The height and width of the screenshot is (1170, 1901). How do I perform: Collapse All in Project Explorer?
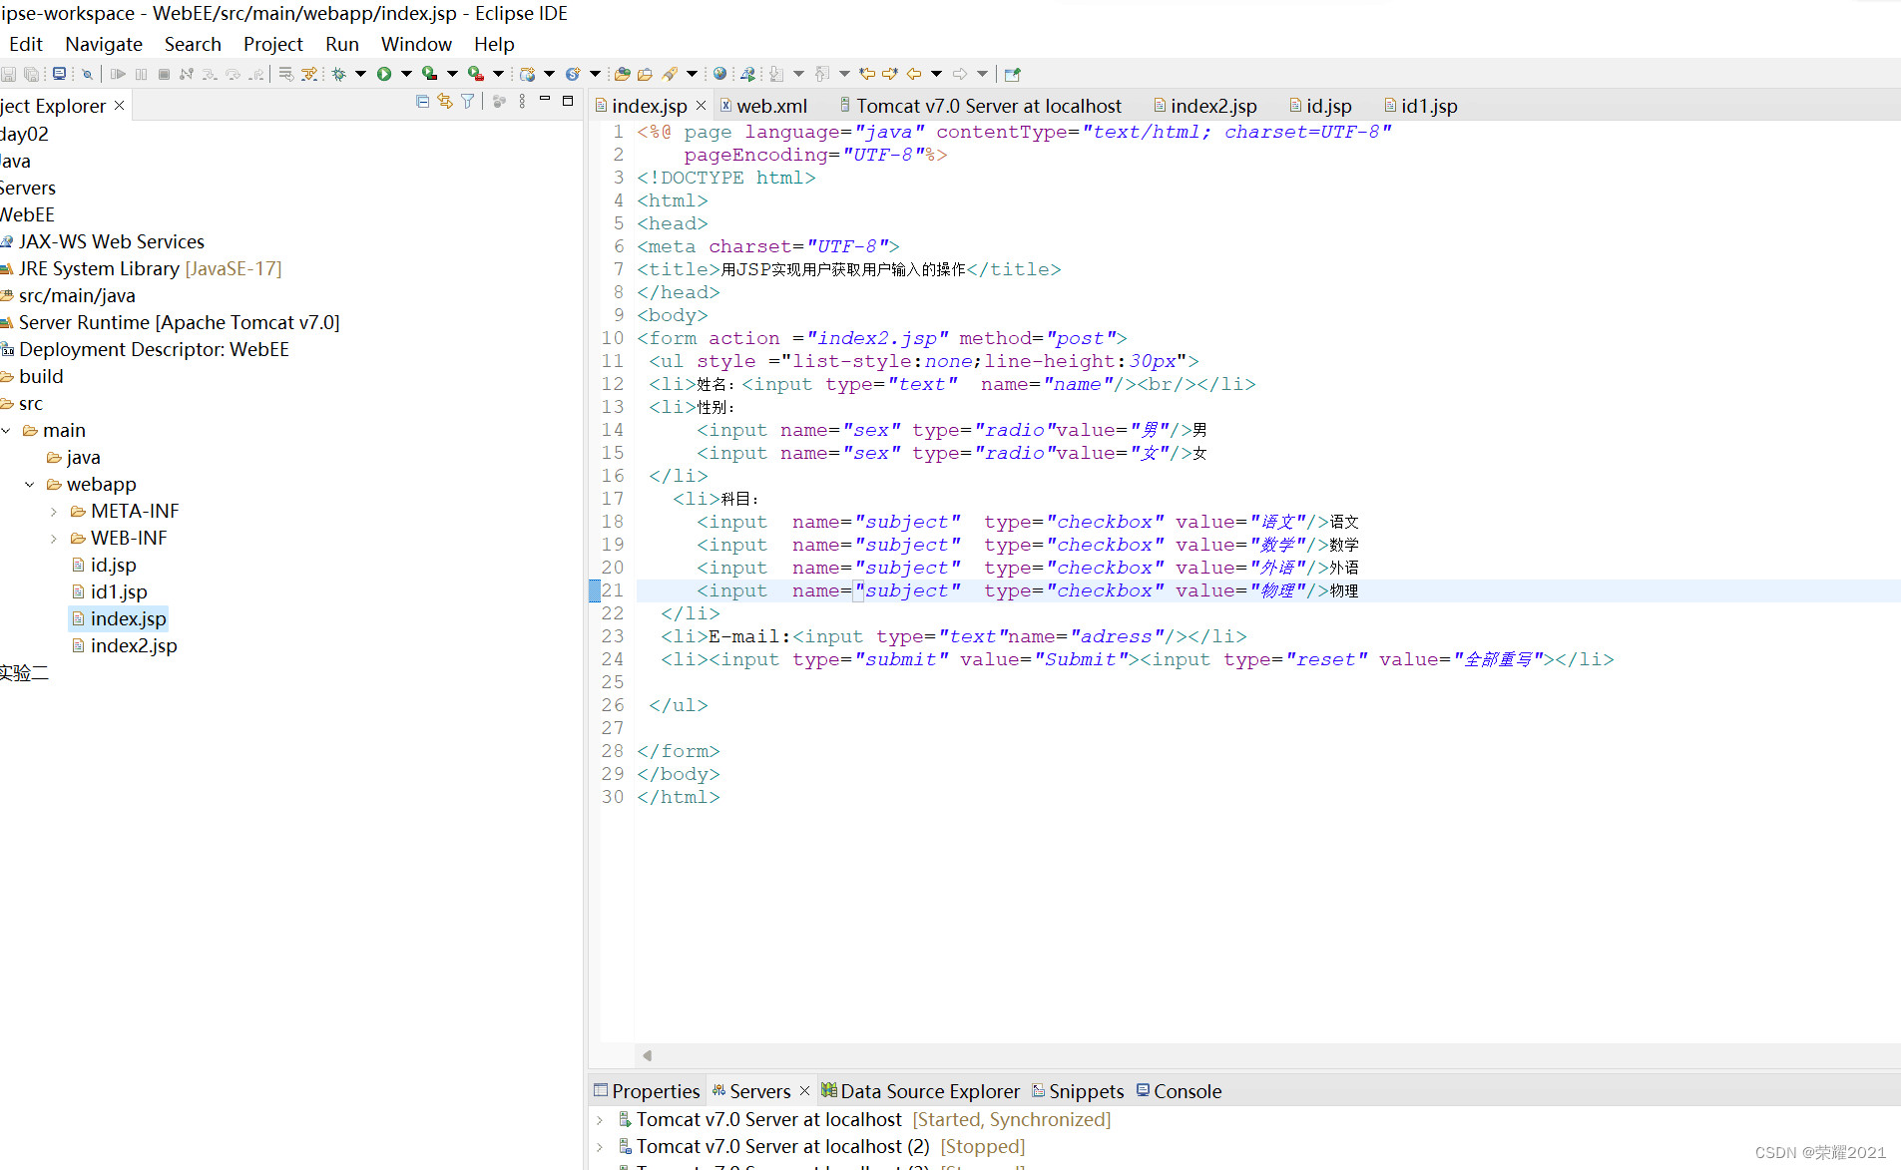tap(422, 102)
